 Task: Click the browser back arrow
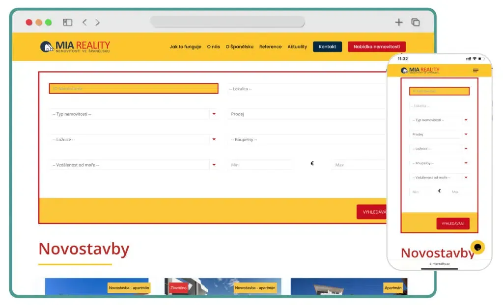[x=84, y=22]
